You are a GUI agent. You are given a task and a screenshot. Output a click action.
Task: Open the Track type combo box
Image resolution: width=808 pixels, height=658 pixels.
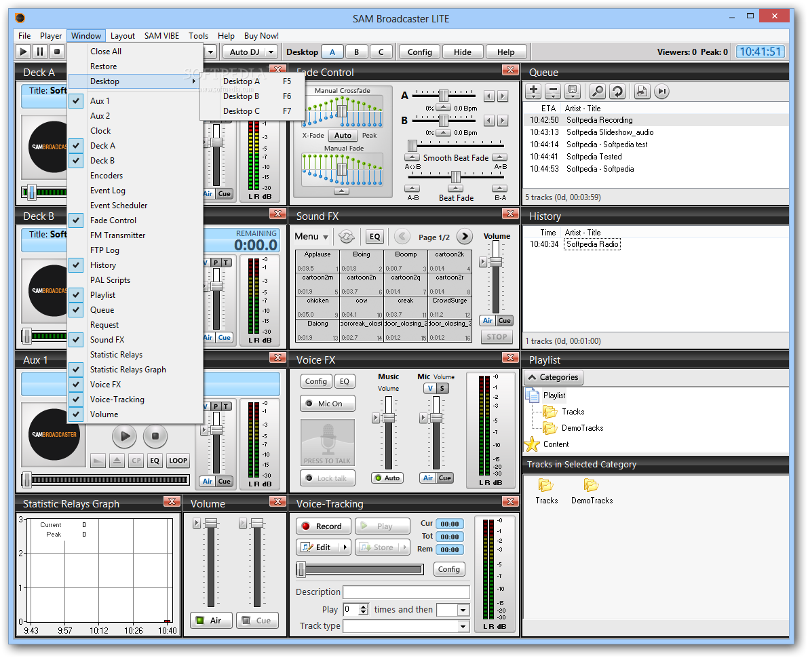pyautogui.click(x=406, y=626)
